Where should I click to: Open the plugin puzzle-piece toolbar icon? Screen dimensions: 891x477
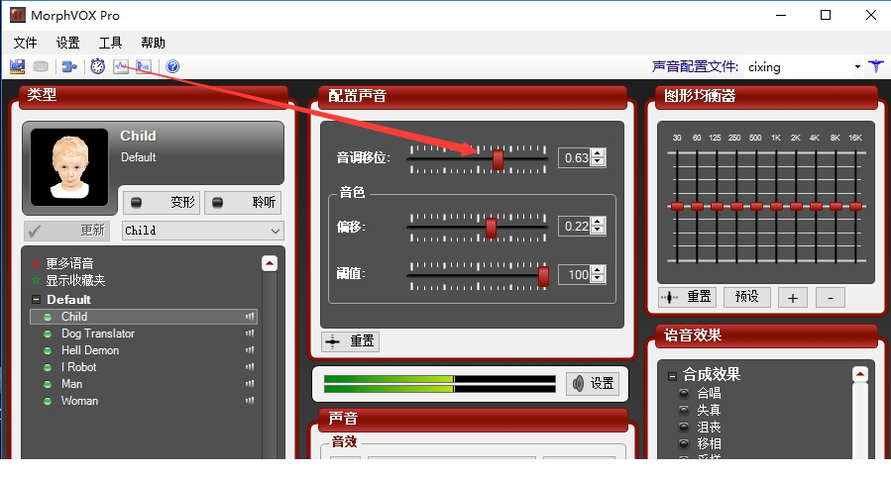(x=69, y=67)
